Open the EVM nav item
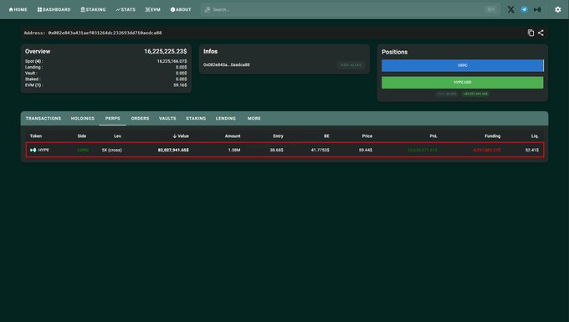569x322 pixels. click(x=153, y=10)
